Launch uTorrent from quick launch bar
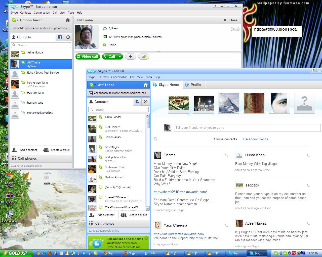This screenshot has width=322, height=257. [x=73, y=253]
